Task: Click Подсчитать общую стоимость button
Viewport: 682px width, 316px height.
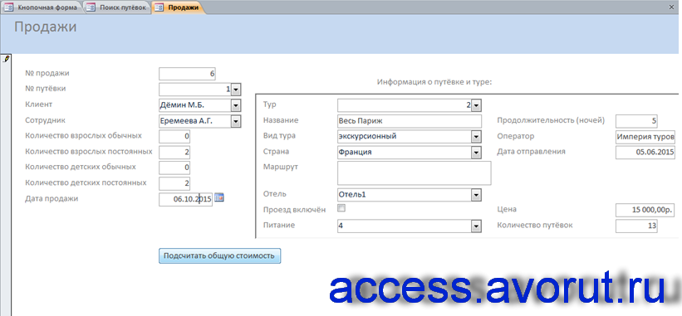Action: [x=219, y=255]
